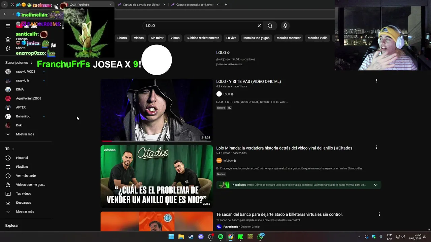Open Bananirou subscription channel
Screen dimensions: 431x242
(26, 116)
